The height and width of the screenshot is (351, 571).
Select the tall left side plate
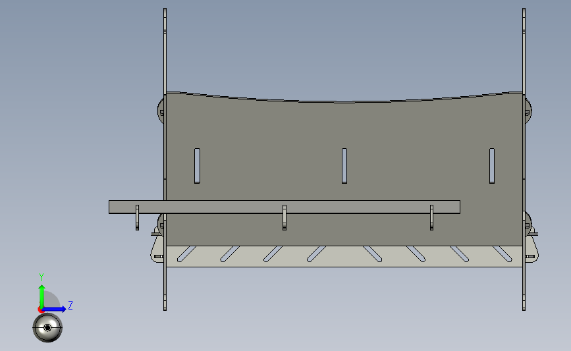pyautogui.click(x=165, y=159)
